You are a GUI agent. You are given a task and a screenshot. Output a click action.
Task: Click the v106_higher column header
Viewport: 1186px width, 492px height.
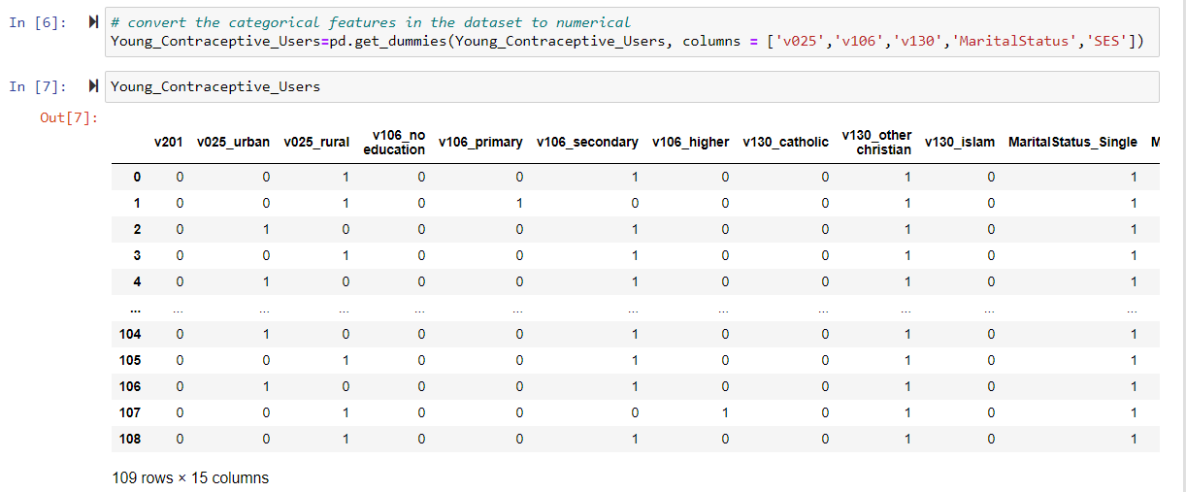(x=690, y=143)
